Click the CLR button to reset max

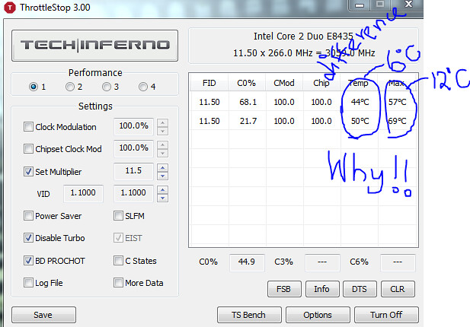click(398, 289)
